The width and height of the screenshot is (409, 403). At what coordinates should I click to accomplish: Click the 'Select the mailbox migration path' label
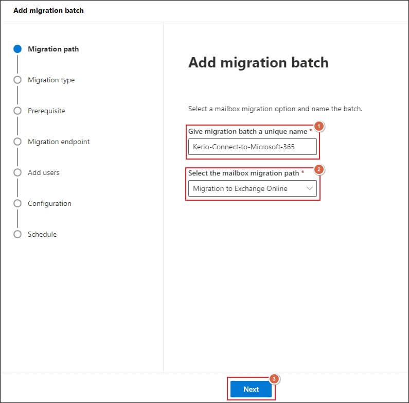tap(244, 173)
